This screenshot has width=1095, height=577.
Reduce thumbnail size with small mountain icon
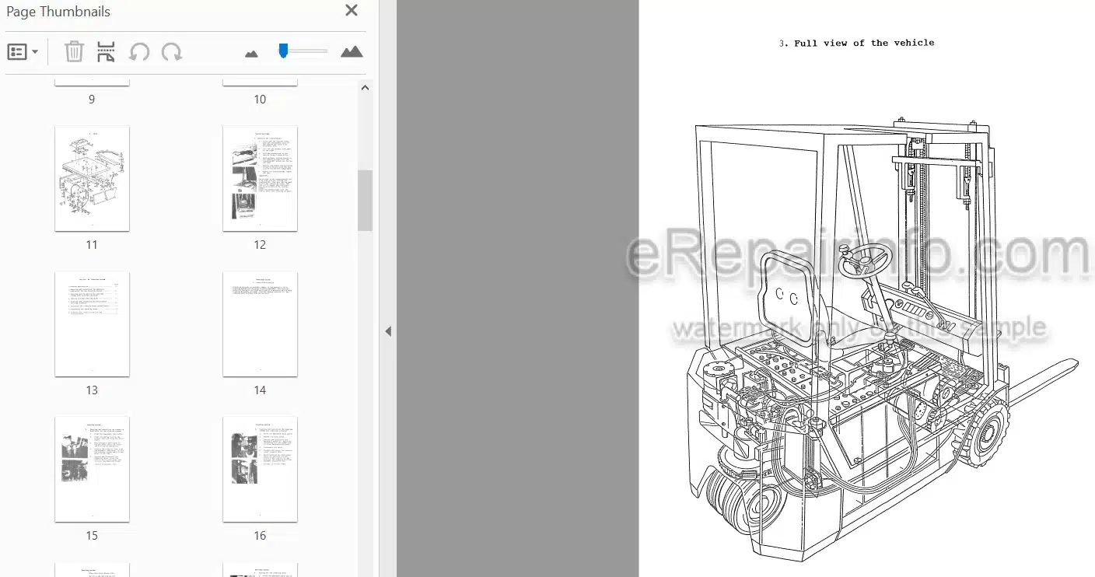251,54
